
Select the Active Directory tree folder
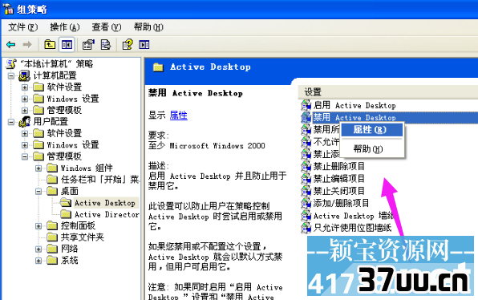tap(107, 215)
